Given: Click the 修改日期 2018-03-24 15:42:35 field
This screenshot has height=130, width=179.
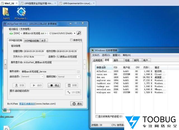Looking at the screenshot, I should pos(67,51).
